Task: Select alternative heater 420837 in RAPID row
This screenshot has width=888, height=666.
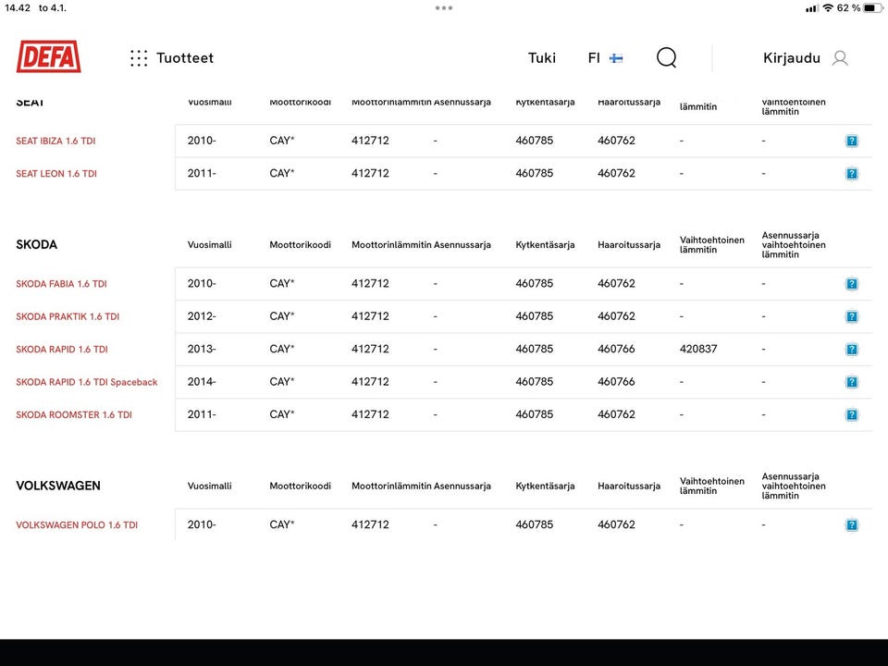Action: [x=698, y=349]
